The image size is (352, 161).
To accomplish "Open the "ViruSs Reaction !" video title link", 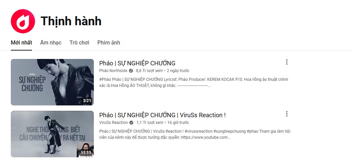I will tap(162, 115).
